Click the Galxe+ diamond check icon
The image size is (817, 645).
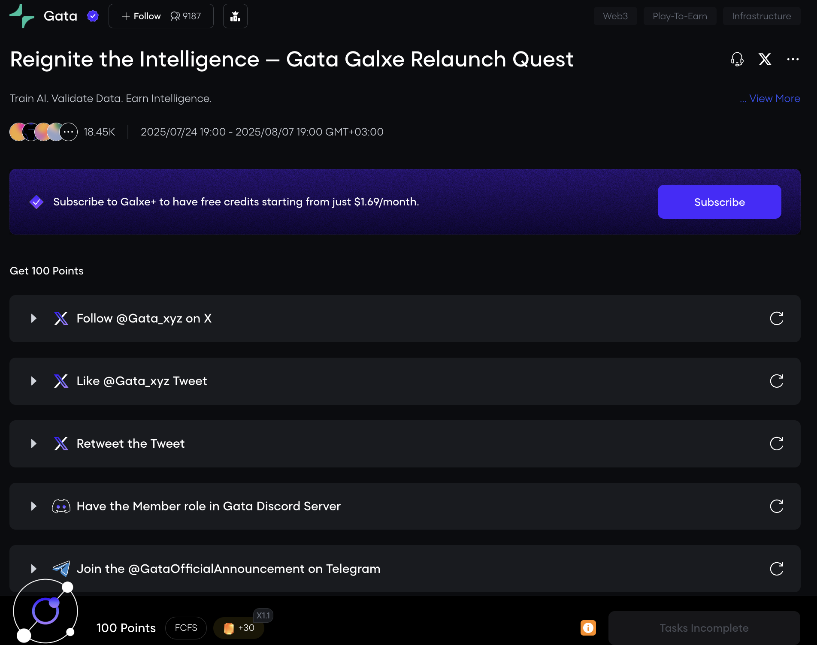coord(36,202)
